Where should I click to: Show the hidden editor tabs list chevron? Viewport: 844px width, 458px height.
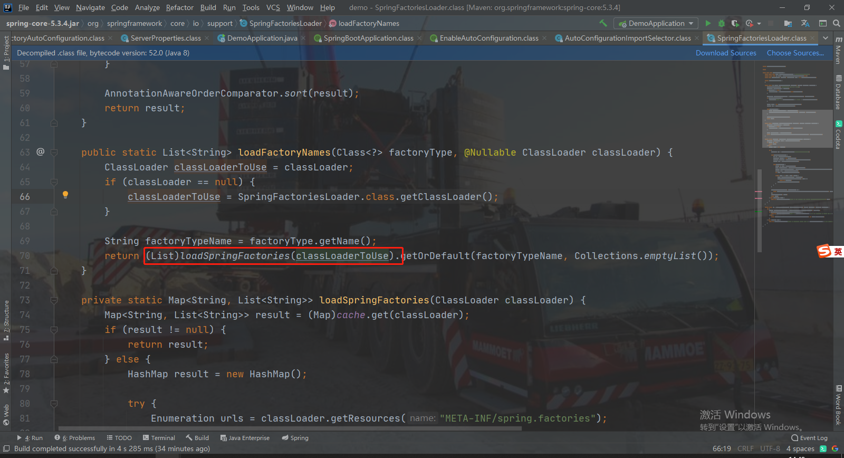[826, 38]
